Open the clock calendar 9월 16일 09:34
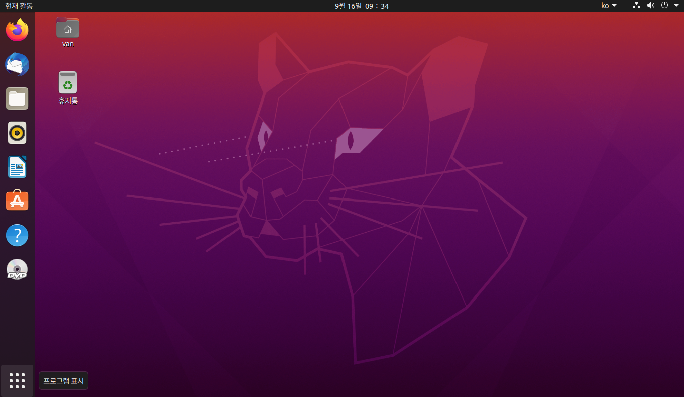This screenshot has height=397, width=684. pyautogui.click(x=362, y=6)
